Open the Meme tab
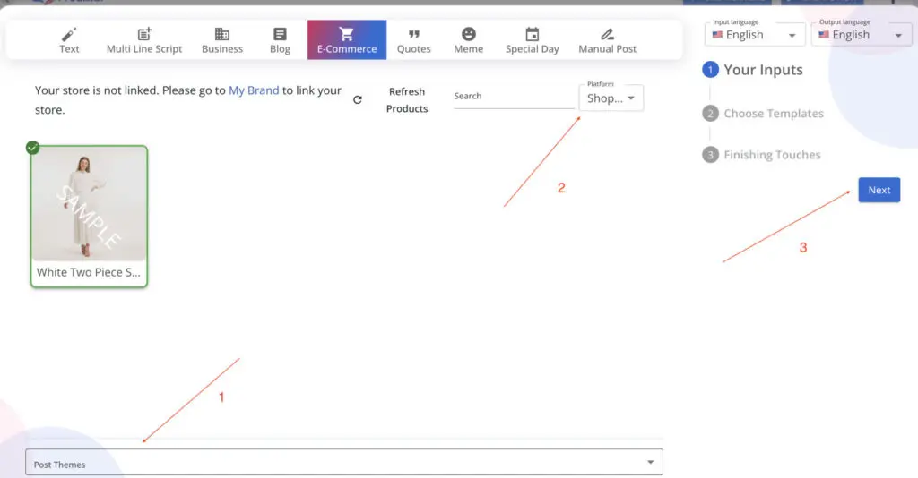 468,39
